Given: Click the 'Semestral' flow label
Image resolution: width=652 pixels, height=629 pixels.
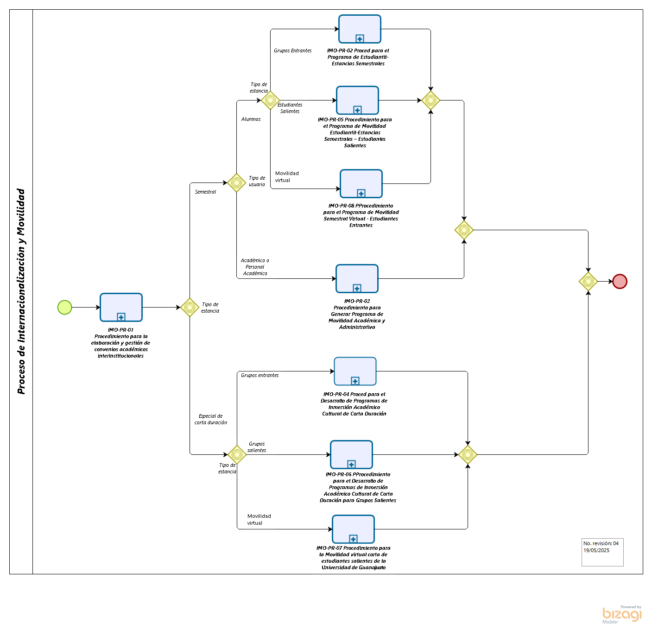Looking at the screenshot, I should point(205,192).
